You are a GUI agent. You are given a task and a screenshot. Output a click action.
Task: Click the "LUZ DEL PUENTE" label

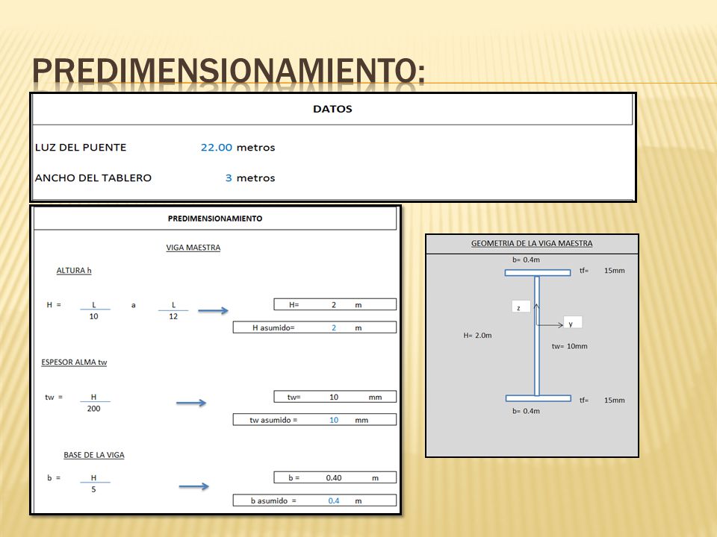point(81,148)
